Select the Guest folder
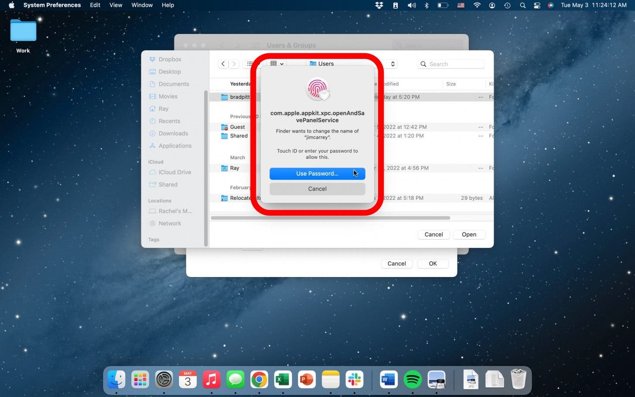This screenshot has height=397, width=635. 237,127
